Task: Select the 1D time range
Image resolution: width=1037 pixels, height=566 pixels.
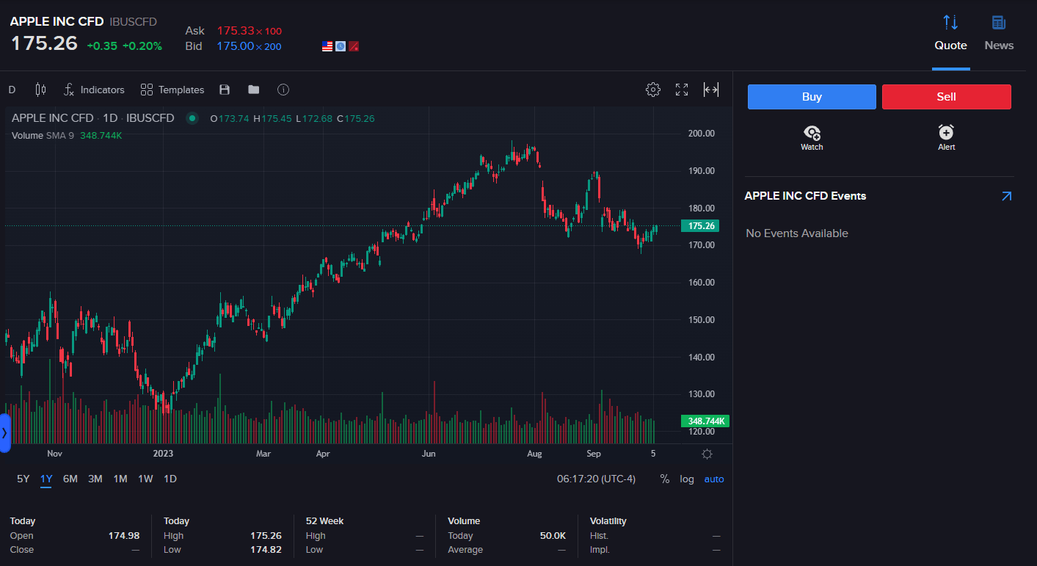Action: (170, 479)
